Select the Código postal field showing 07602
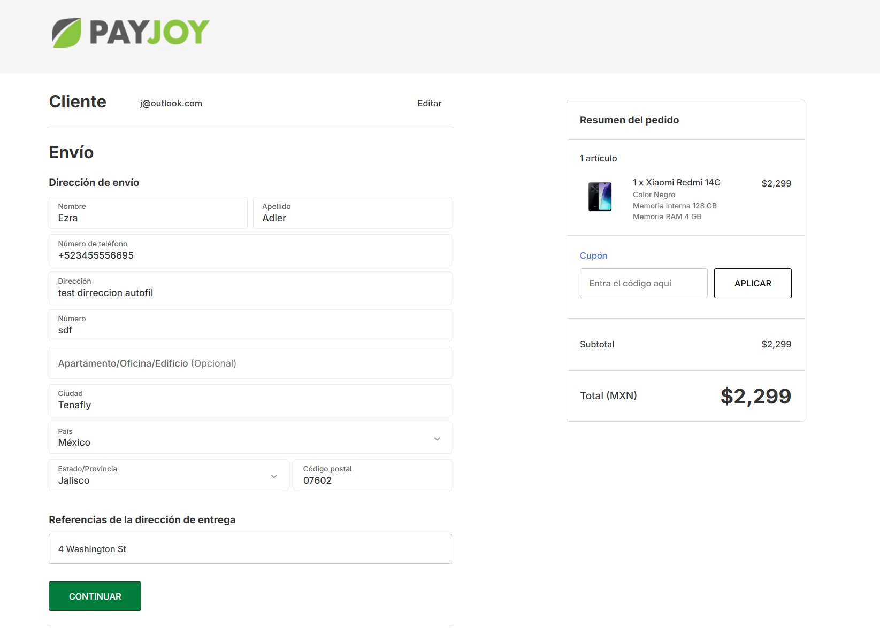 (373, 475)
